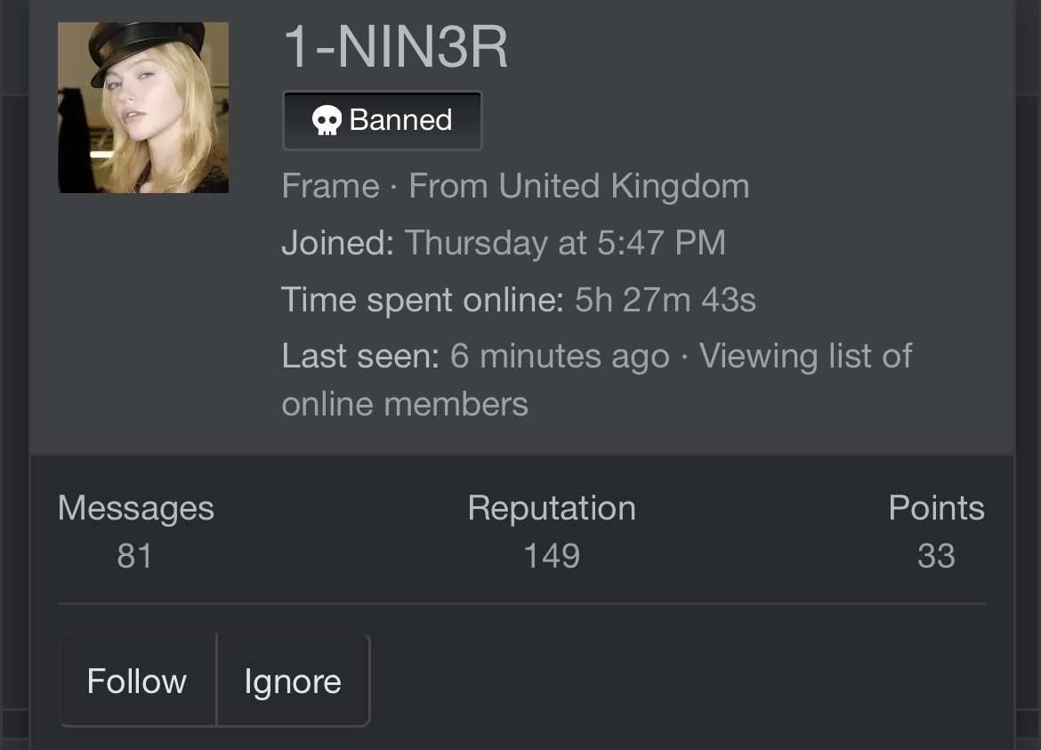Click the Thursday at 5:47 PM join date
Screen dimensions: 1041x750
[x=565, y=243]
